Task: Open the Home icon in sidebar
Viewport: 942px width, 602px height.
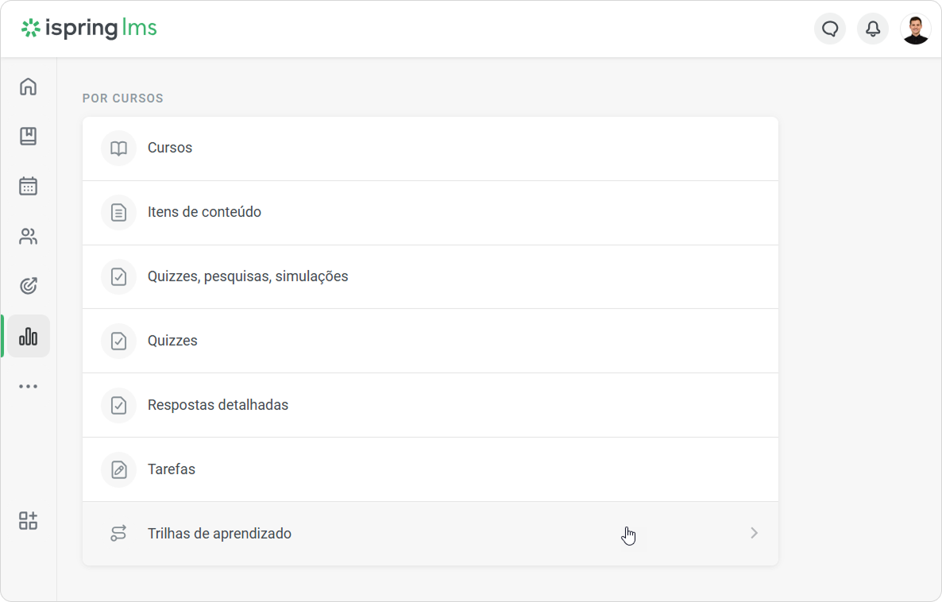Action: click(x=29, y=87)
